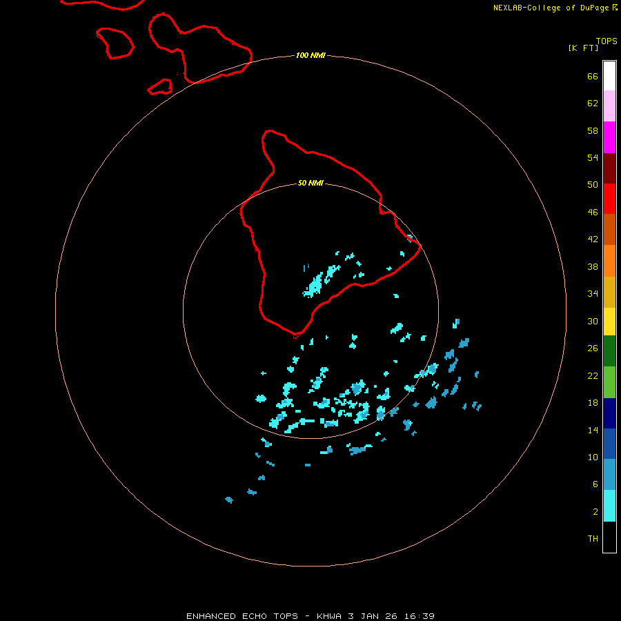The image size is (621, 621).
Task: Click the 54 legend value
Action: pos(593,157)
